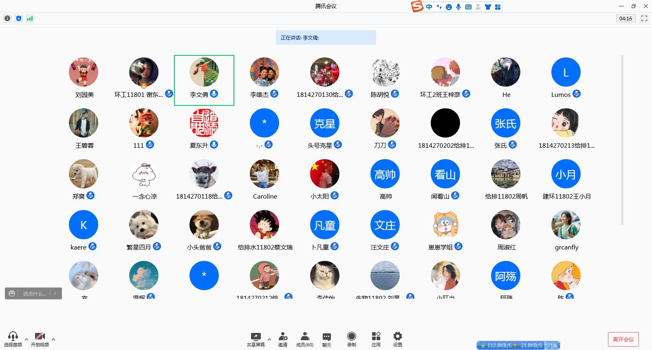Screen dimensions: 652x350
Task: Click Leave Meeting (离开会议) button
Action: point(623,339)
